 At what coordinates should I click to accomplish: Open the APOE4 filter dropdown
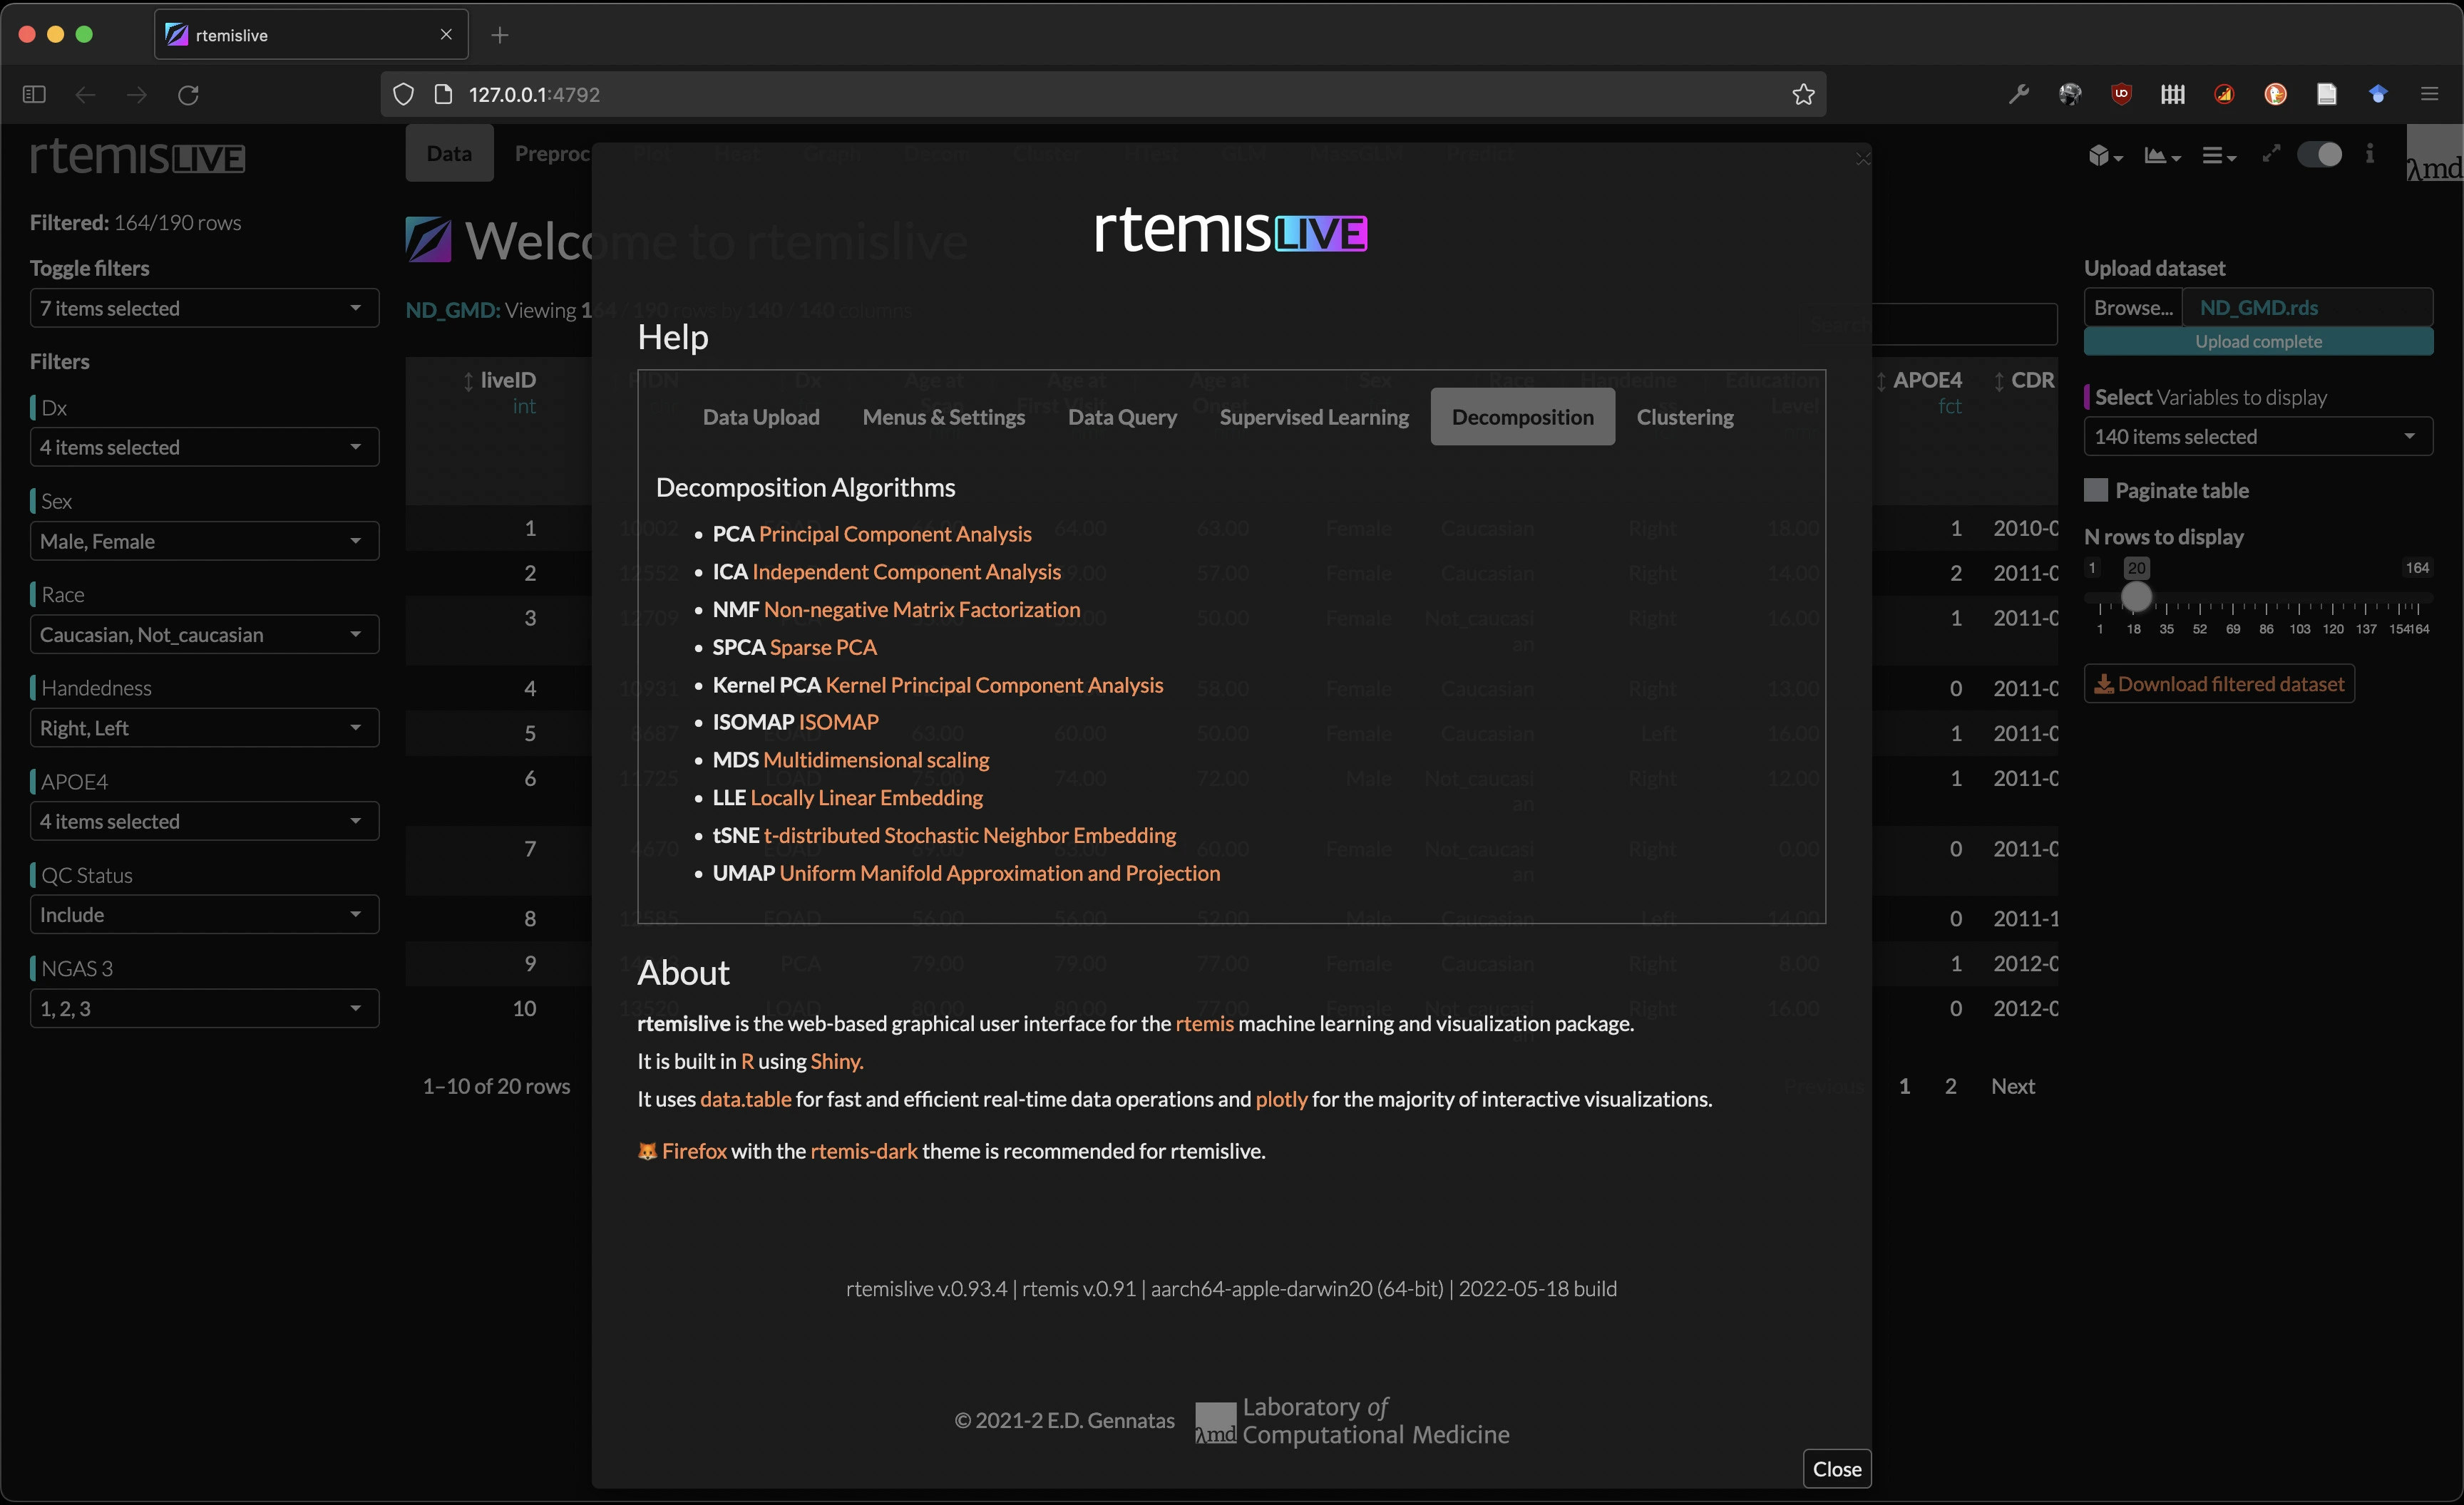[x=204, y=820]
